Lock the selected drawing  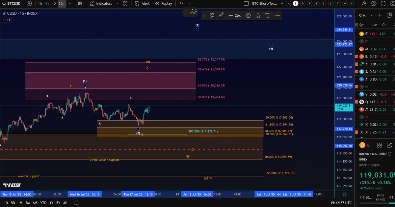coord(258,15)
